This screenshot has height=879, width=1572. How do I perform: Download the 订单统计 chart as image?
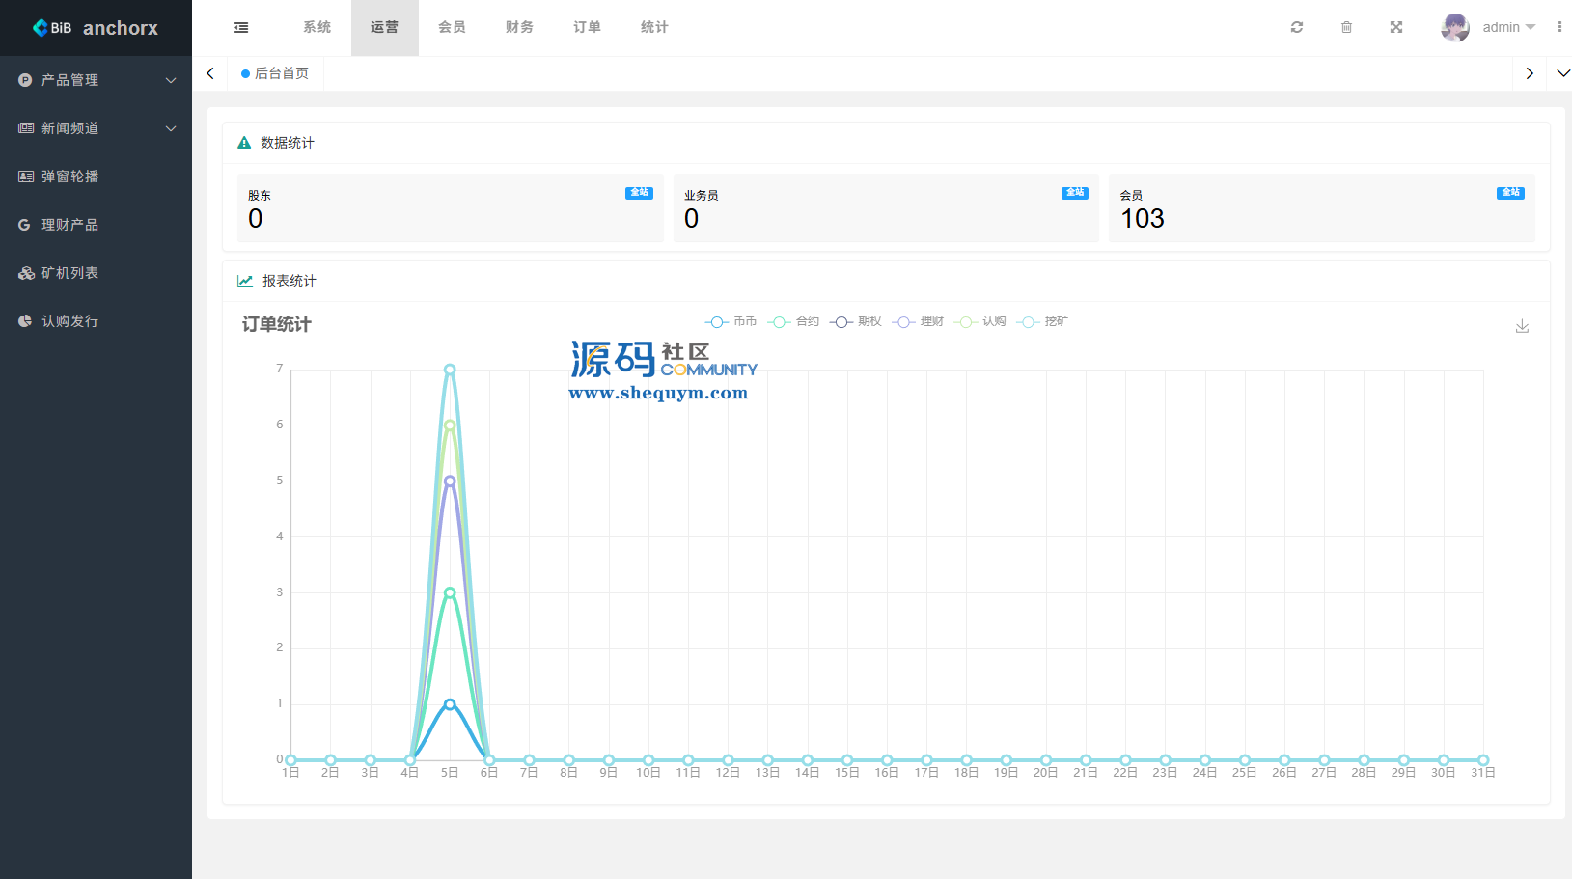pyautogui.click(x=1522, y=326)
